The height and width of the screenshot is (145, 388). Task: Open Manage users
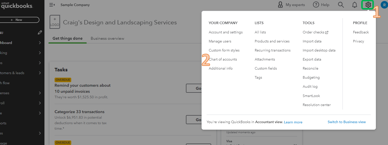(220, 41)
